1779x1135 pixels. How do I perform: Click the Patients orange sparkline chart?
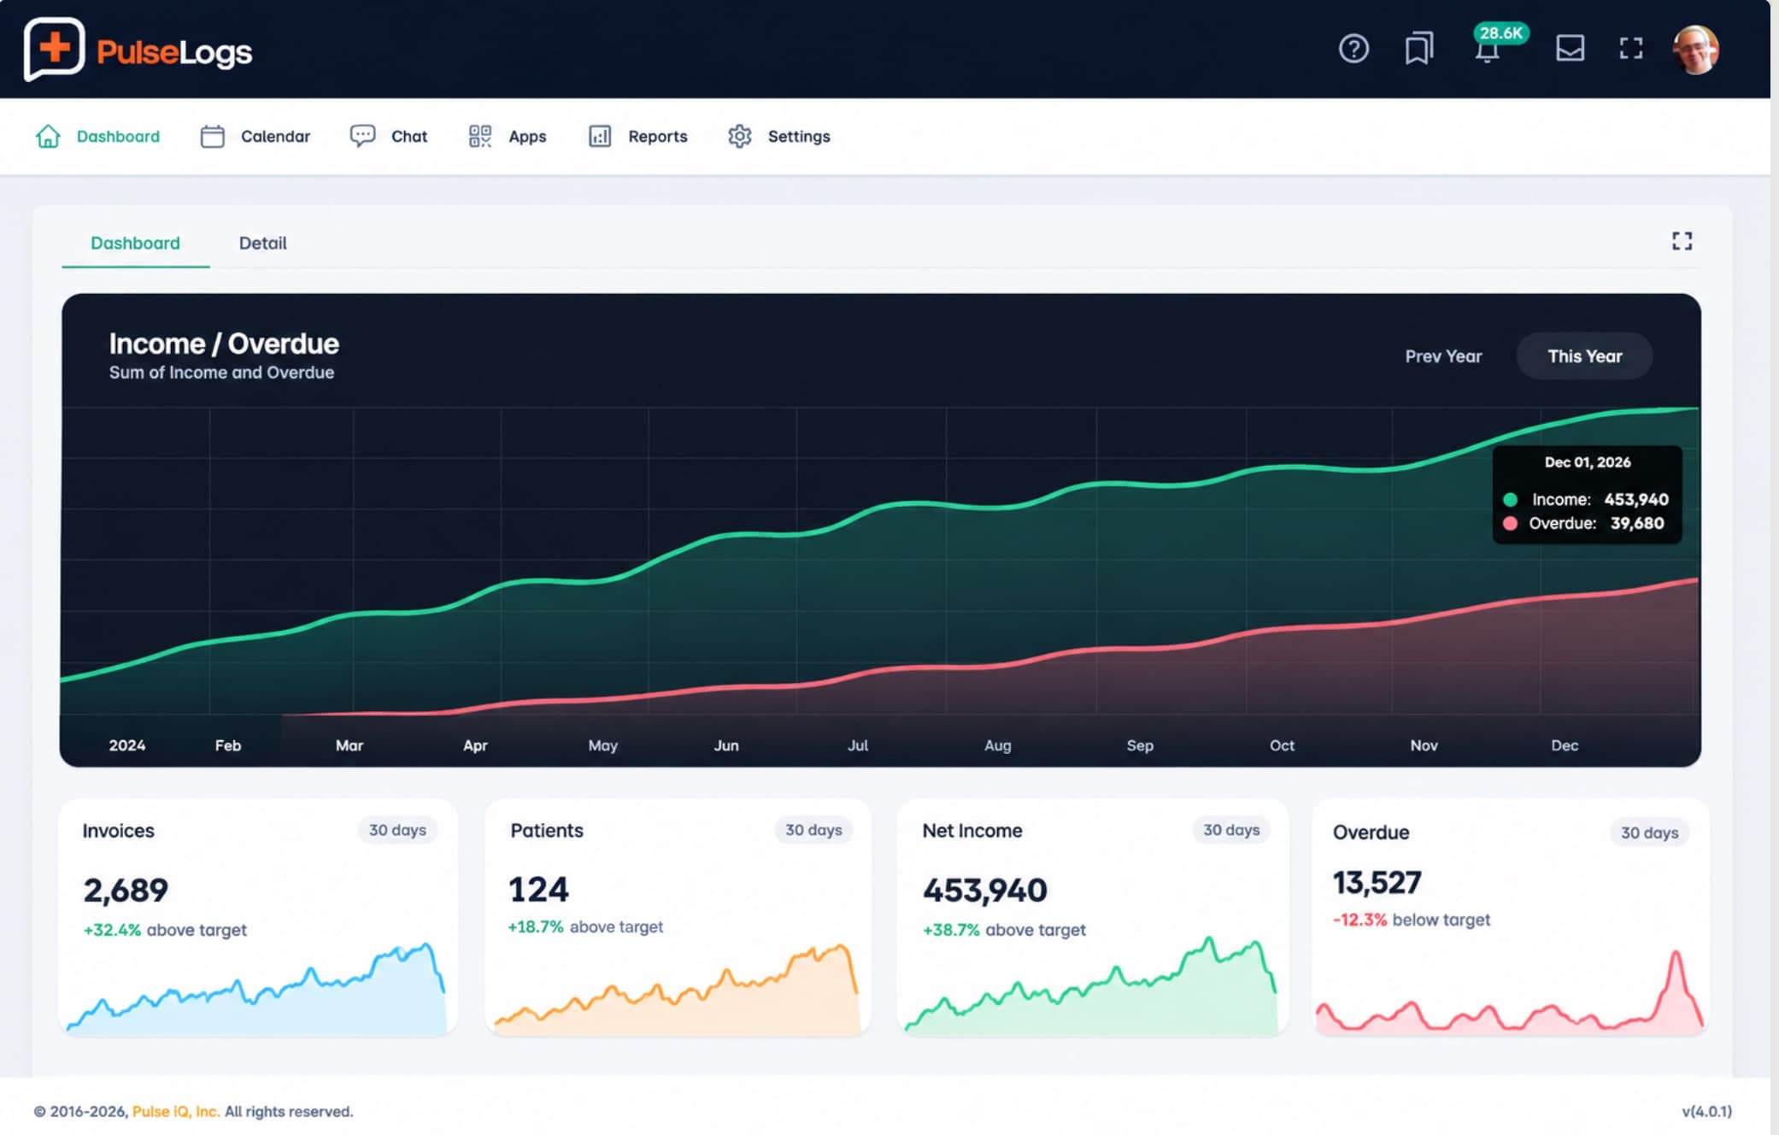click(x=677, y=988)
